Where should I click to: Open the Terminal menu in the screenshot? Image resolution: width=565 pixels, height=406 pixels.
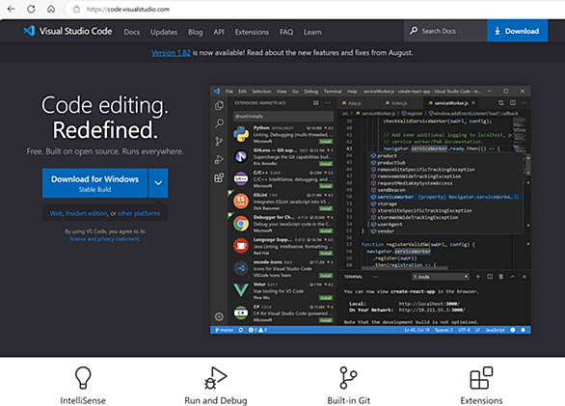coord(333,92)
